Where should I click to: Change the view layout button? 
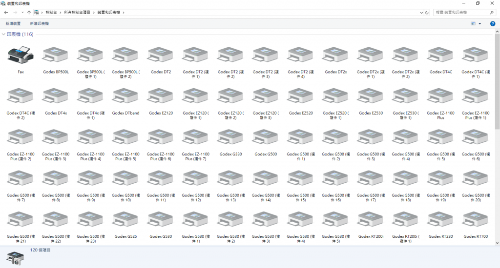pyautogui.click(x=473, y=23)
